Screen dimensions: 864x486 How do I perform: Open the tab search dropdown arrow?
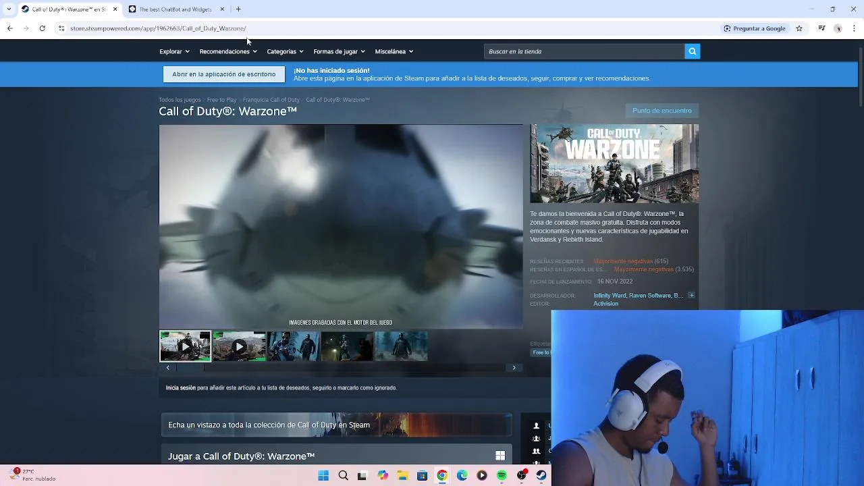(x=9, y=9)
